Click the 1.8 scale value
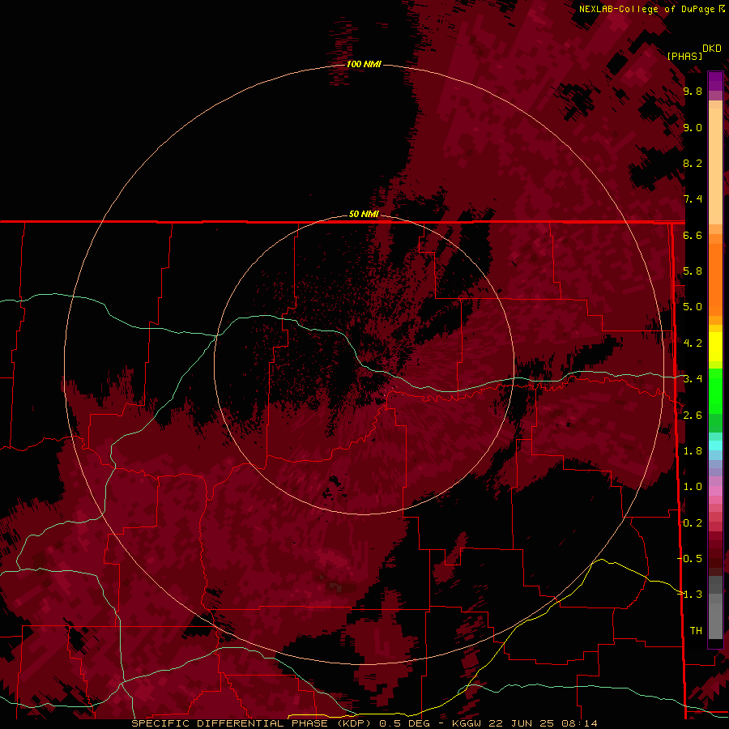Image resolution: width=729 pixels, height=729 pixels. tap(693, 451)
